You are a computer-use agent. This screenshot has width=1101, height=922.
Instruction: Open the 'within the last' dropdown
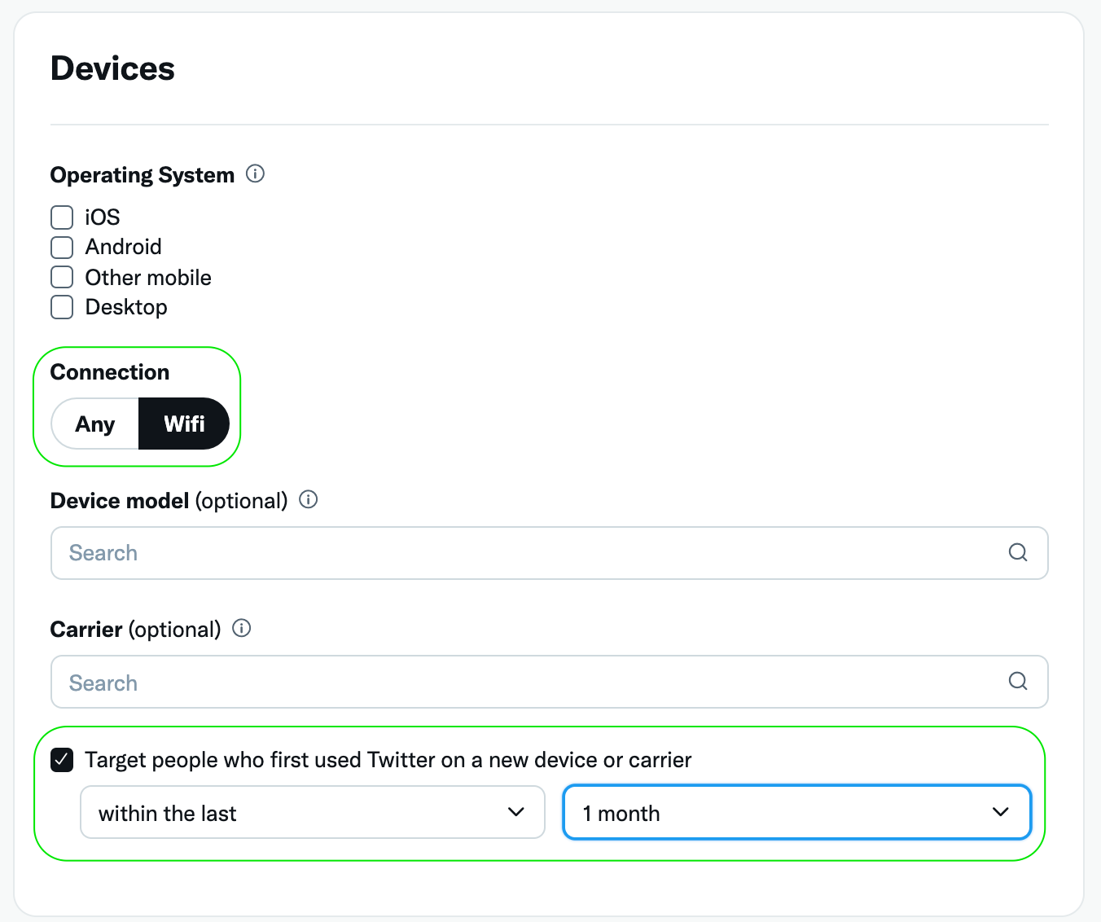(x=312, y=812)
